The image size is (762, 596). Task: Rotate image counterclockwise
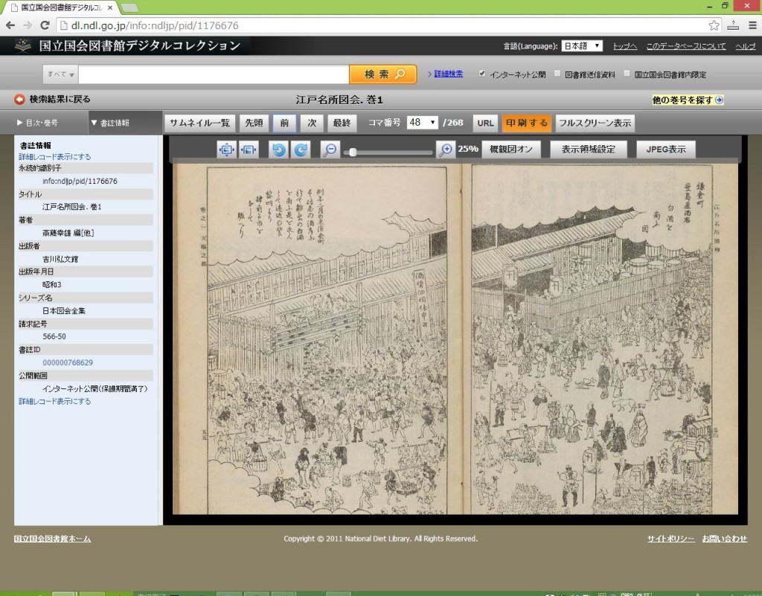pos(278,150)
